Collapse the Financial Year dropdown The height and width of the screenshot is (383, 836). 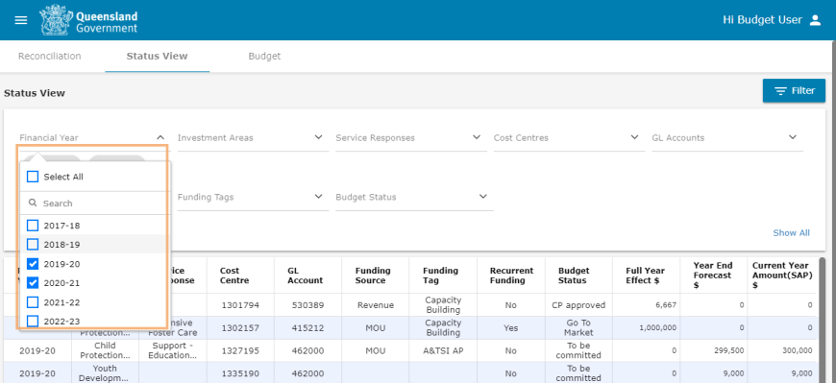[x=160, y=137]
